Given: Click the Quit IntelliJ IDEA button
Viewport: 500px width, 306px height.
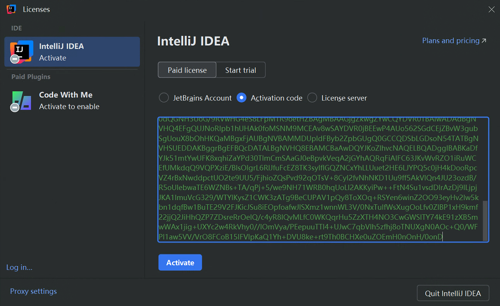Looking at the screenshot, I should (453, 293).
